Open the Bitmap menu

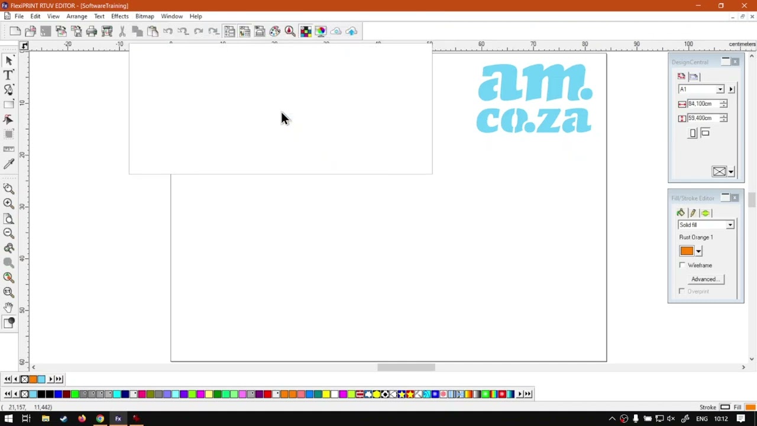tap(144, 17)
